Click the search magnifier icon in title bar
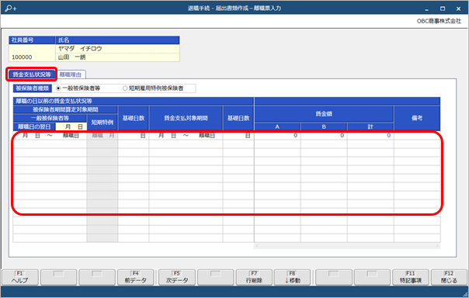This screenshot has height=298, width=469. [x=10, y=8]
